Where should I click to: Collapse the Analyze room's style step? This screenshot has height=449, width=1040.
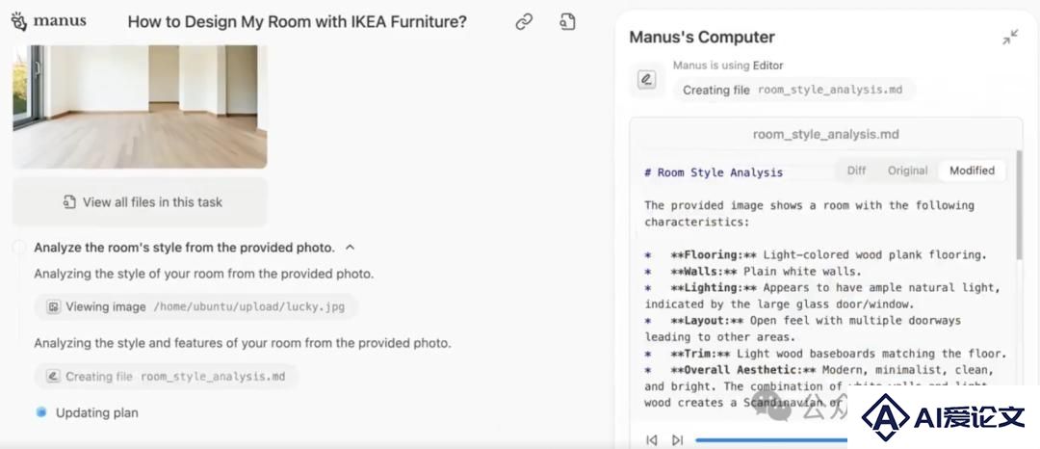pyautogui.click(x=351, y=248)
